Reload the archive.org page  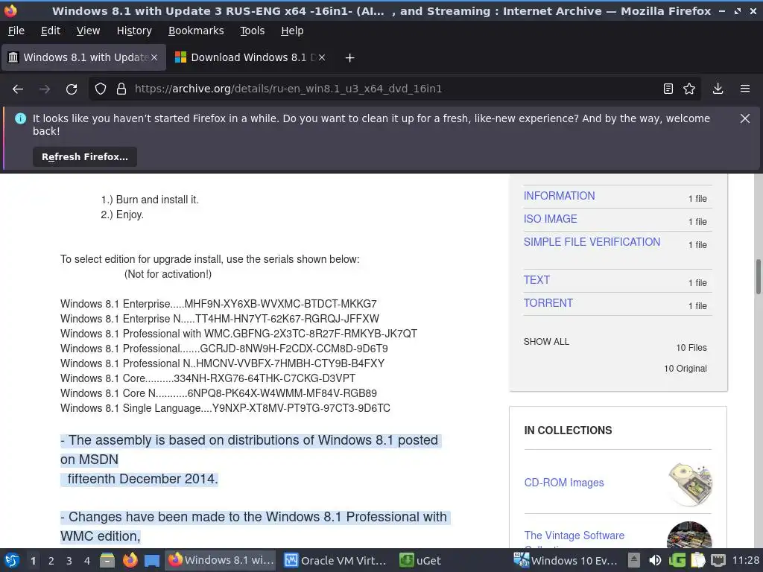point(72,89)
